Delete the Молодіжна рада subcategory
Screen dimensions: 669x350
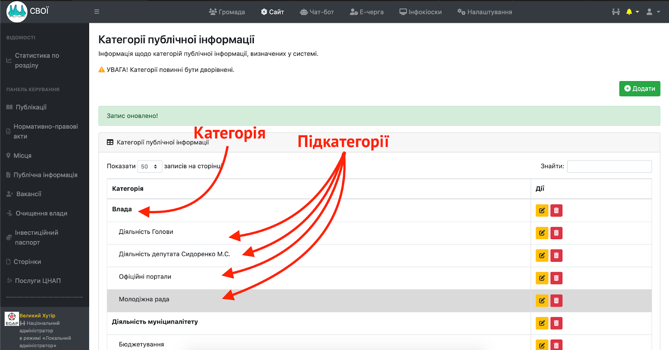pos(556,301)
